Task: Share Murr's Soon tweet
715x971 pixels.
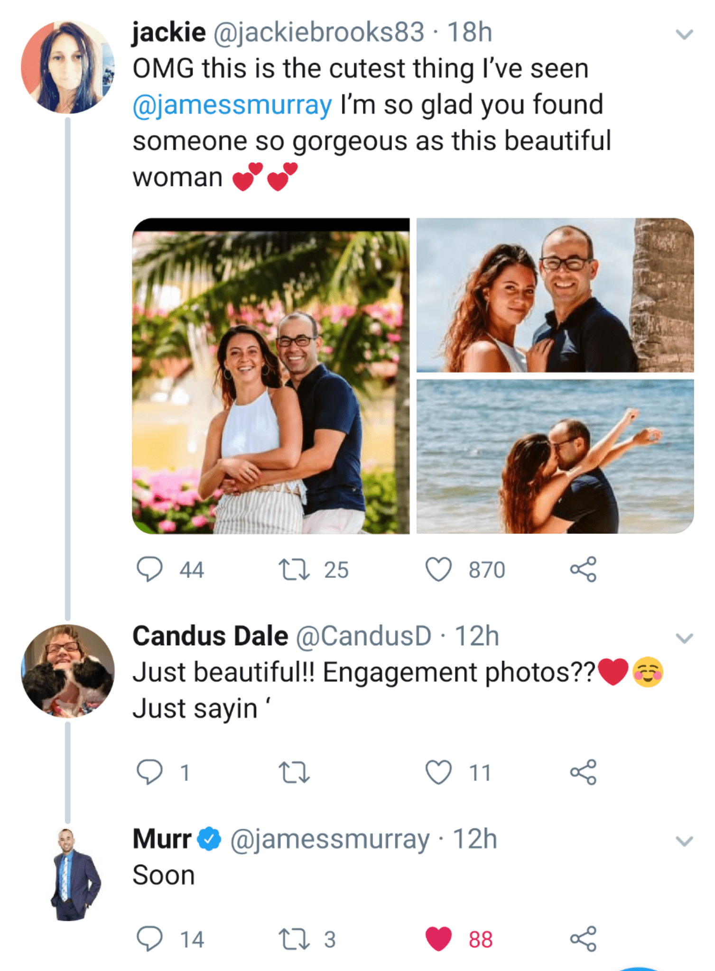Action: point(583,939)
